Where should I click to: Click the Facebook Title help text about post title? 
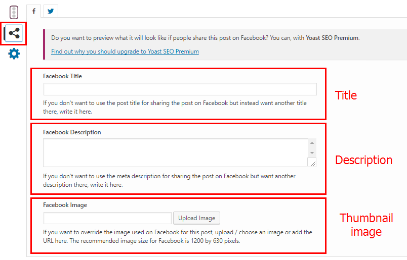pyautogui.click(x=175, y=107)
